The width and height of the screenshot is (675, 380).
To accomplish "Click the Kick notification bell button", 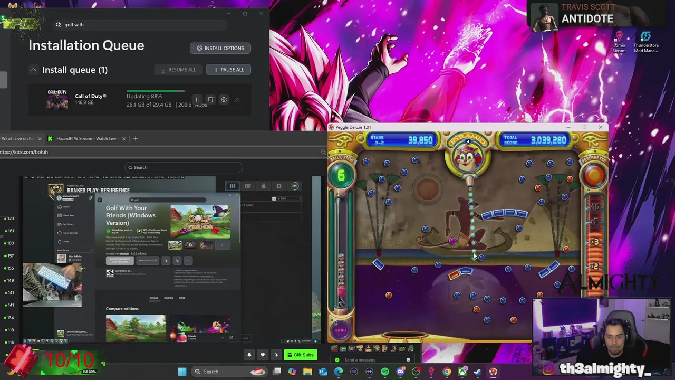I will (249, 355).
